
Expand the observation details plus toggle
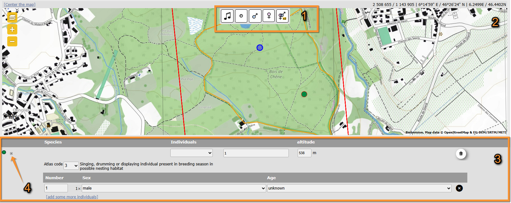coord(11,154)
